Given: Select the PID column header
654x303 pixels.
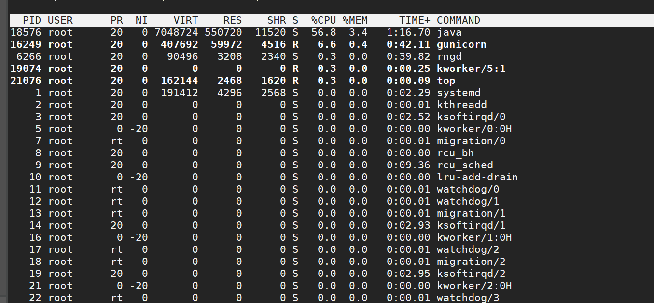Looking at the screenshot, I should (x=32, y=20).
